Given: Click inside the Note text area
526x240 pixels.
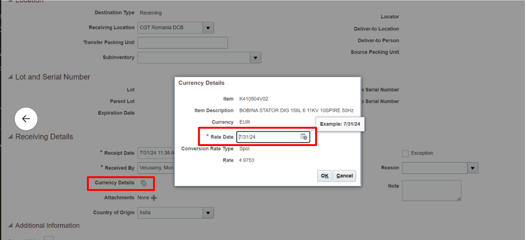Looking at the screenshot, I should (432, 191).
